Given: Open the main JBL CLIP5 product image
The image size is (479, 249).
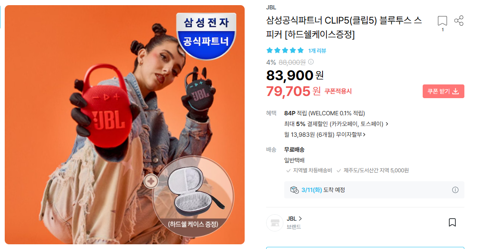Looking at the screenshot, I should coord(125,124).
